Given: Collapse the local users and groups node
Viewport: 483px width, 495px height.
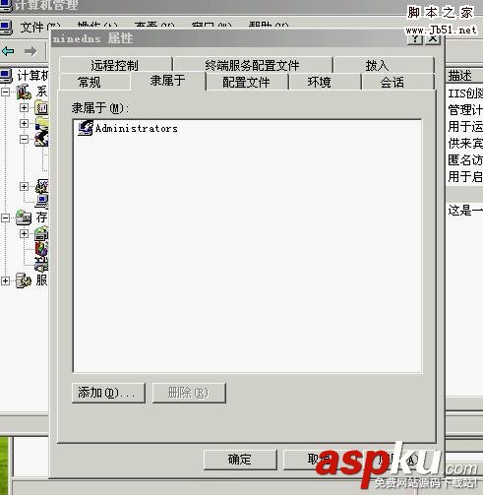Looking at the screenshot, I should click(24, 139).
